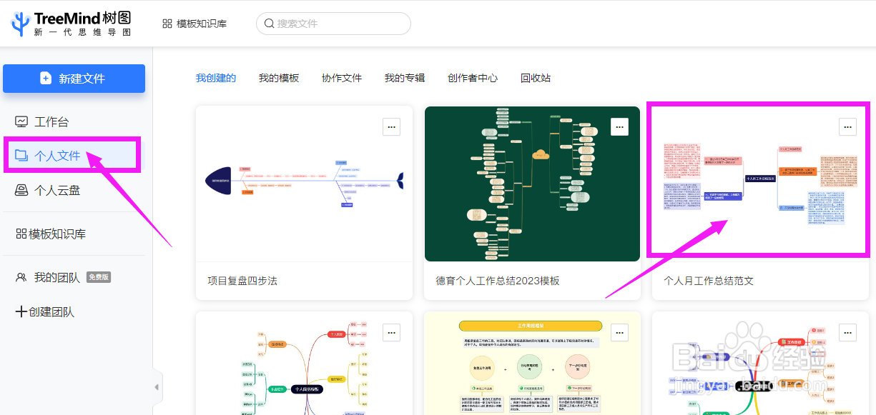Switch to 我的专辑 tab

coord(405,78)
